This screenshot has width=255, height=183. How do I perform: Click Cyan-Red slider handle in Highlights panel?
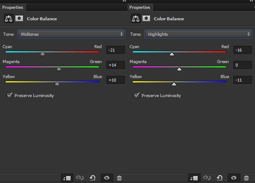click(172, 54)
